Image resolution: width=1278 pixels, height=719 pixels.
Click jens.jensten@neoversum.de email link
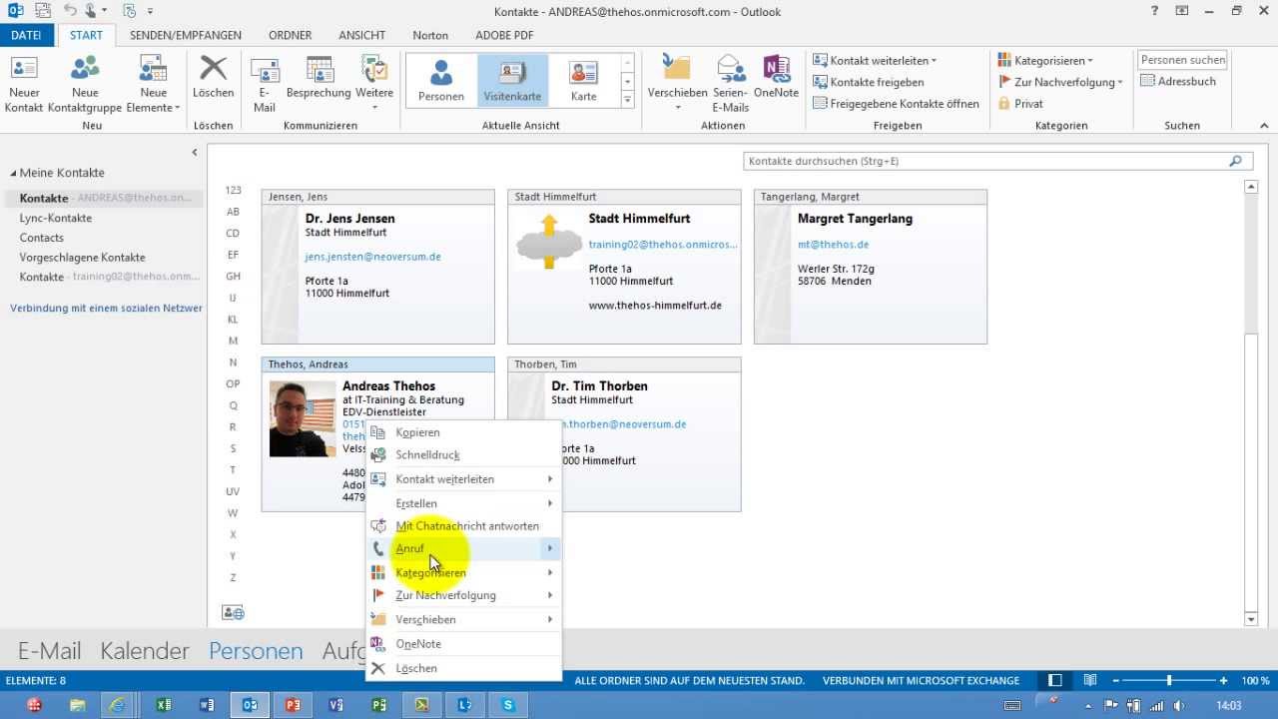coord(372,257)
